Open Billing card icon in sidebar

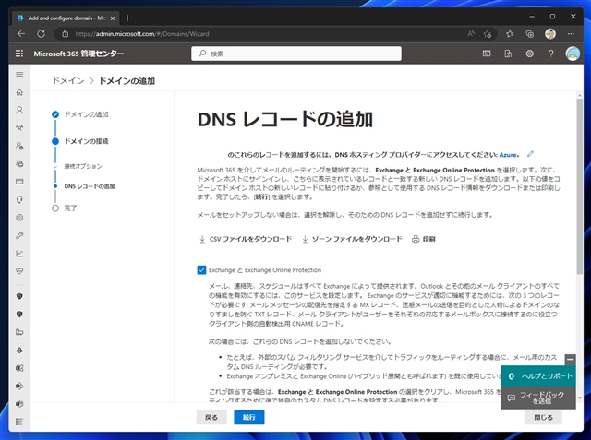point(19,182)
